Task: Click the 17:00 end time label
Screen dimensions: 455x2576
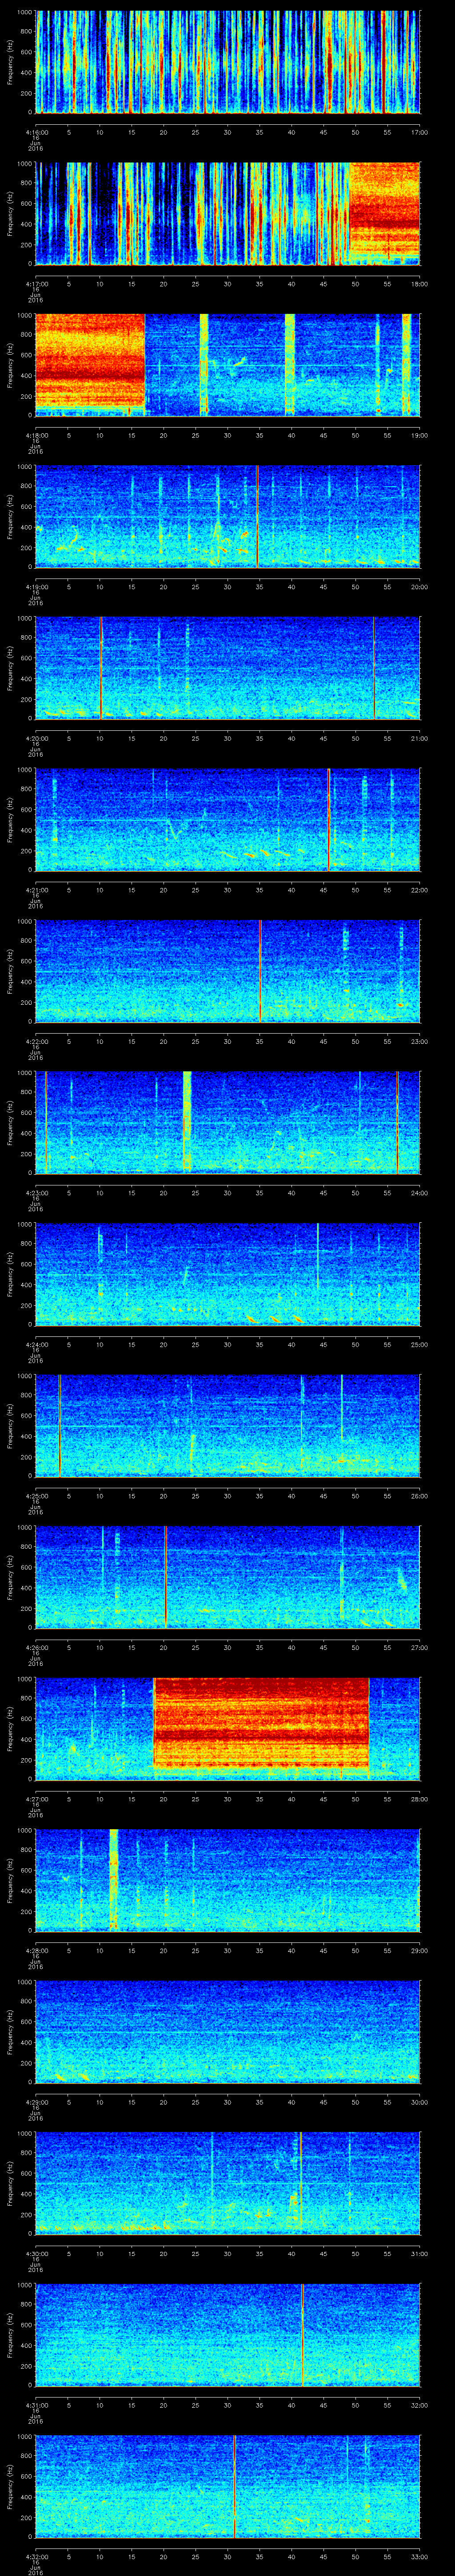Action: pos(419,132)
